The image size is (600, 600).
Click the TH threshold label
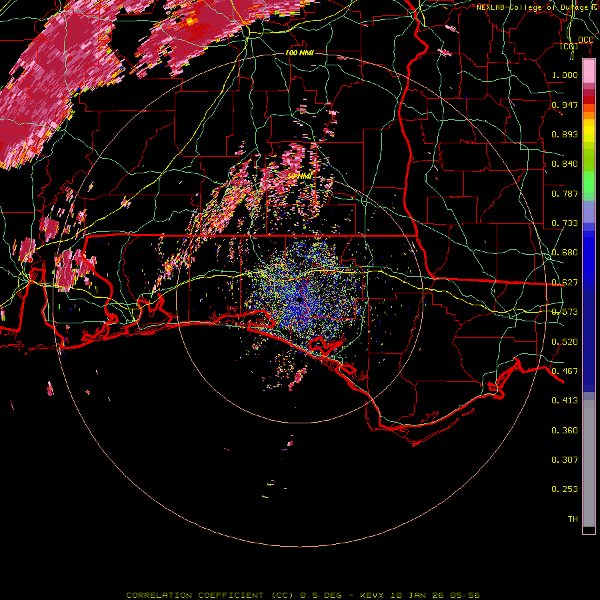573,519
